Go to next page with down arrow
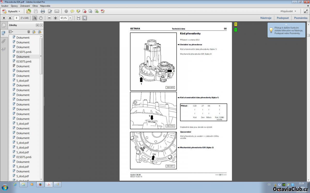Viewport: 310px width, 193px height. point(10,18)
